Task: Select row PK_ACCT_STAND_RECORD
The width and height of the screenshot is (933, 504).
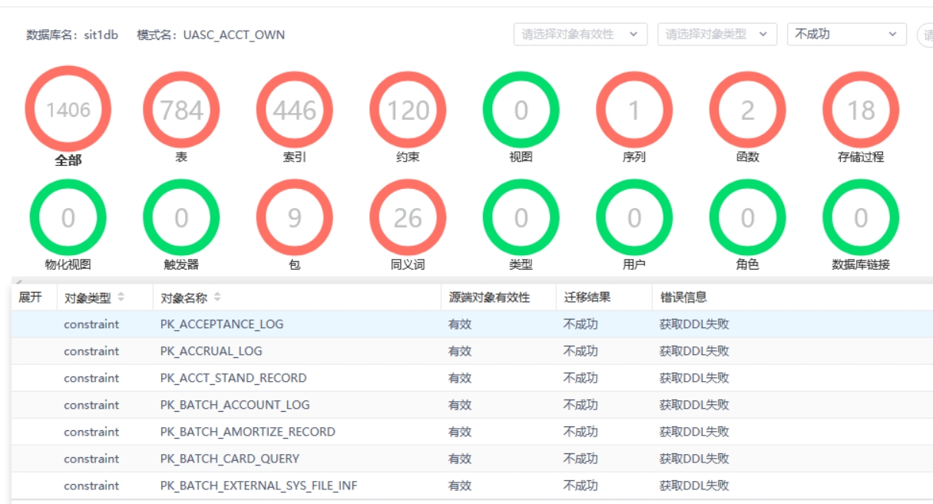Action: click(471, 378)
